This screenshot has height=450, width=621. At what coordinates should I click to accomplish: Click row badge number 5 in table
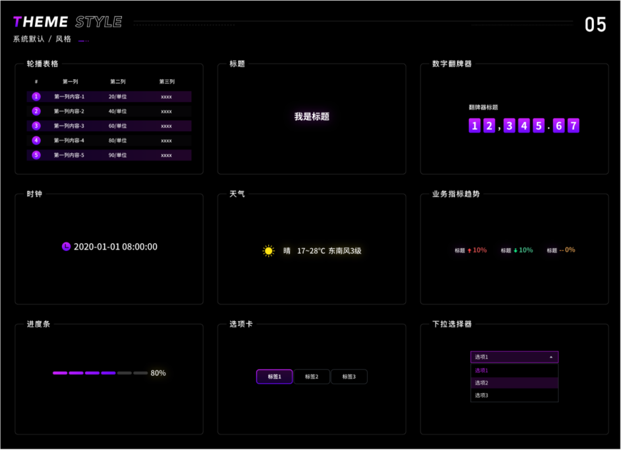tap(36, 155)
